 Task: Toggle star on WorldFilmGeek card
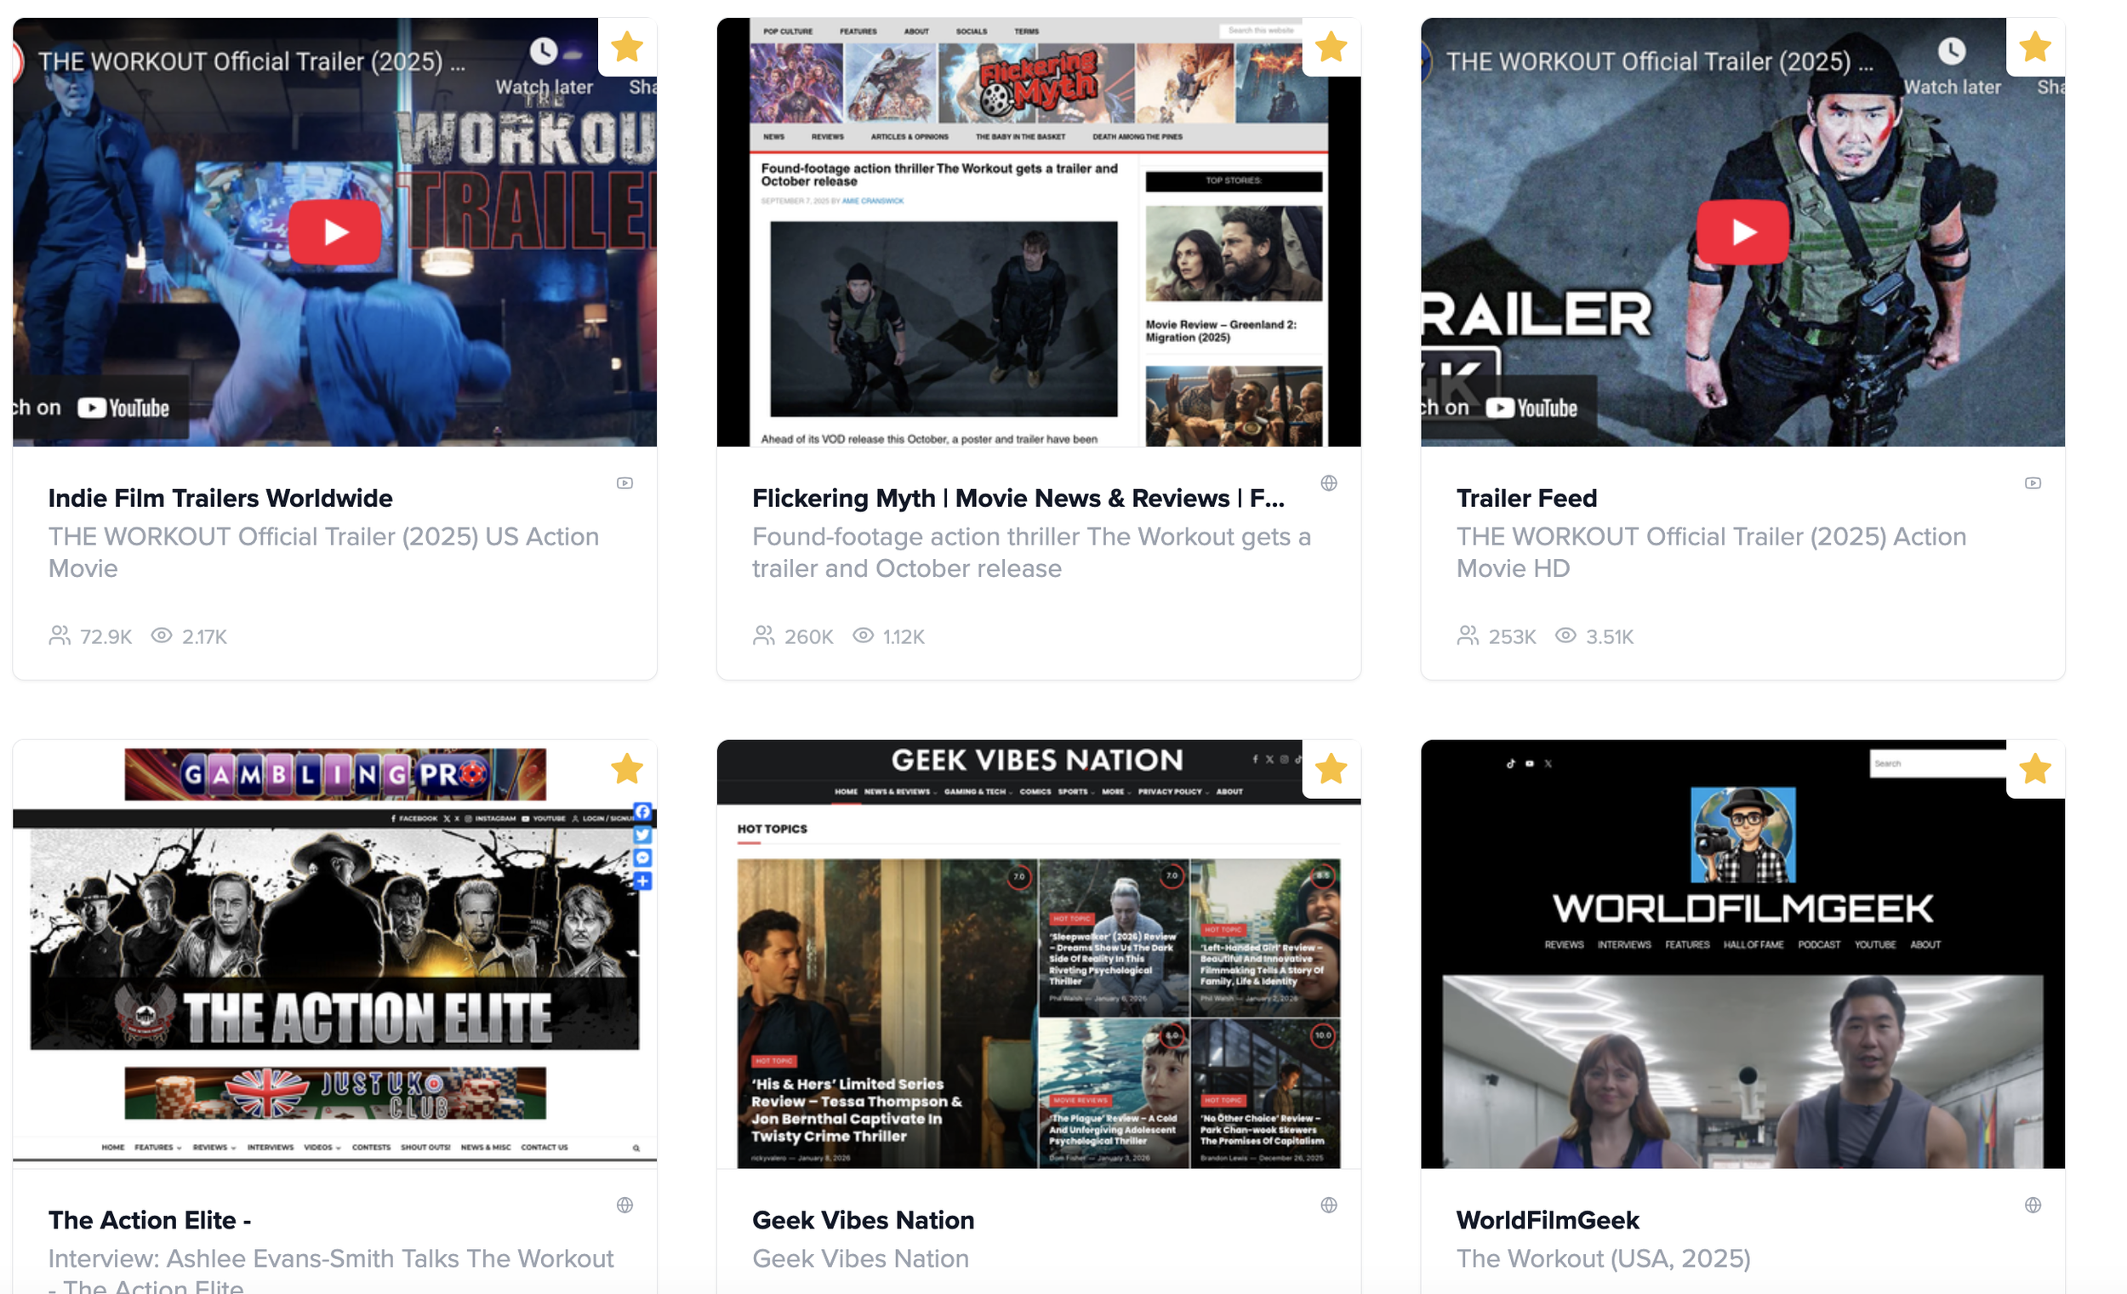coord(2034,768)
